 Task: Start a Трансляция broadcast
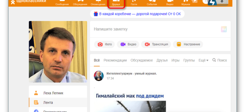[x=156, y=44]
